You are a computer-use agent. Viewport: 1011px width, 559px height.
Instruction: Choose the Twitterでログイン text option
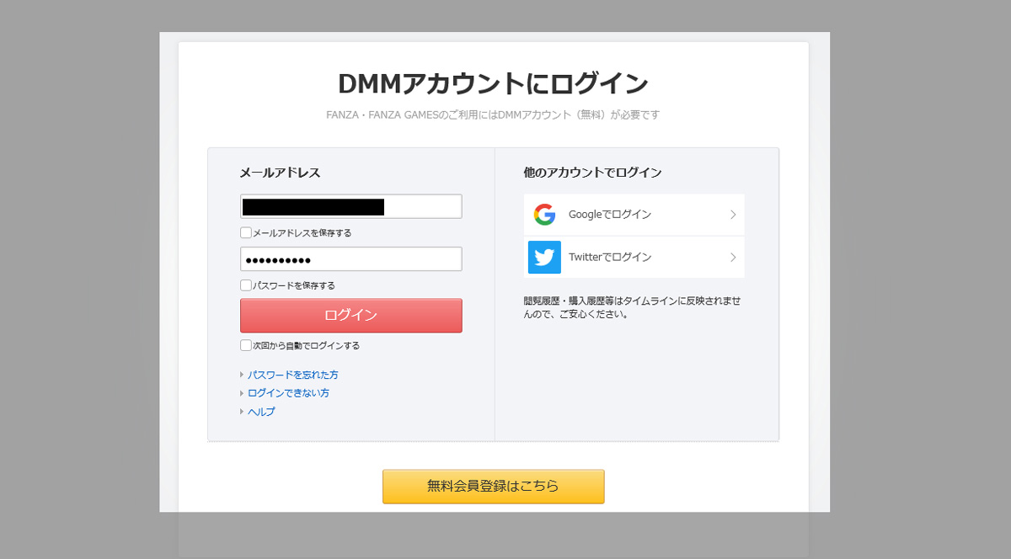pos(610,257)
